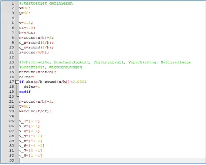Click line number 17 in margin

pos(12,82)
